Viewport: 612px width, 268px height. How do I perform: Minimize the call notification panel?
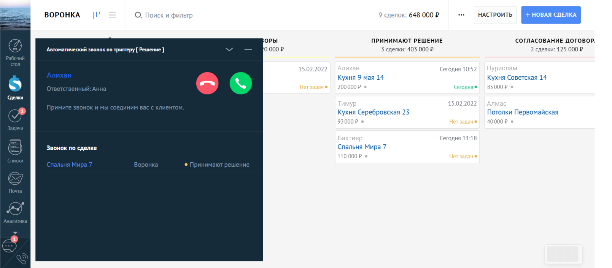tap(248, 49)
